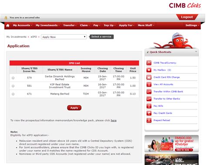Click the Matang Berhad name
The image size is (206, 165).
click(60, 94)
